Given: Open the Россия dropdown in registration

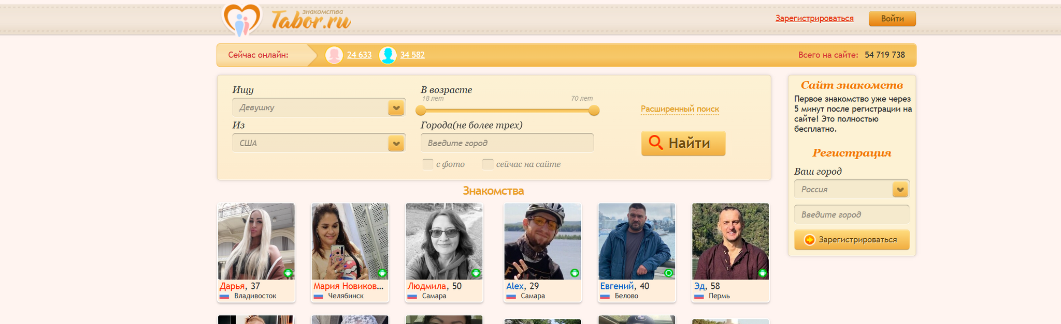Looking at the screenshot, I should coord(852,189).
